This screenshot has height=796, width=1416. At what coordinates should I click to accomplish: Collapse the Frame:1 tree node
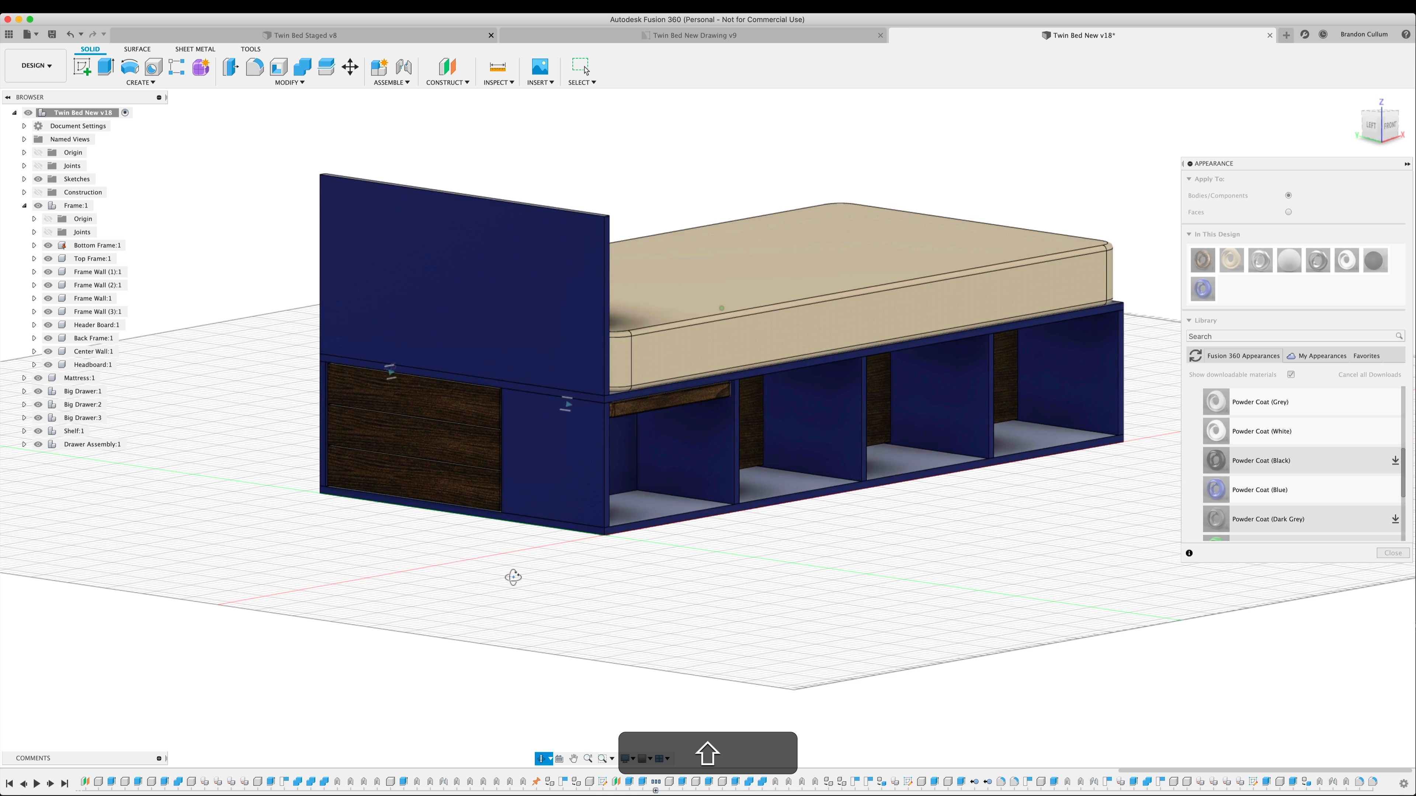tap(24, 206)
